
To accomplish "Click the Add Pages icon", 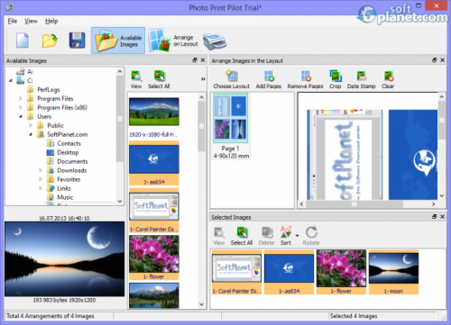I will coord(269,79).
